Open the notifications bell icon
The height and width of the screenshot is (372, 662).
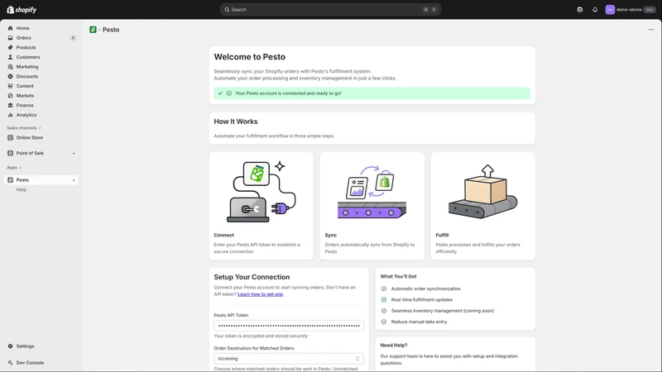pos(595,10)
